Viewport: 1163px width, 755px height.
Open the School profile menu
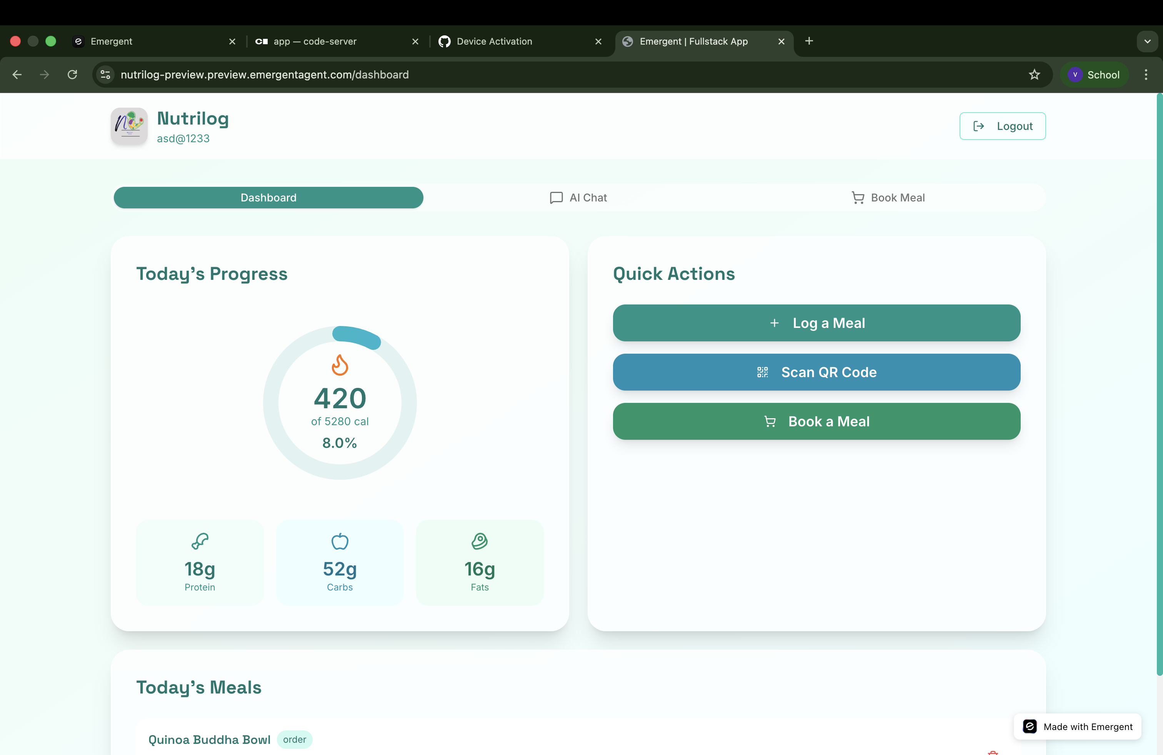coord(1094,75)
